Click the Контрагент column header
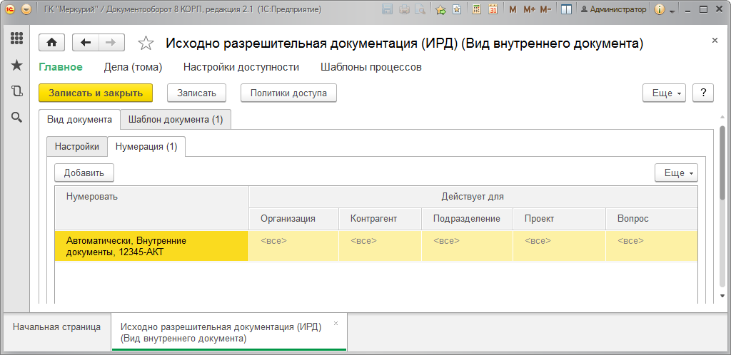The image size is (731, 355). pyautogui.click(x=380, y=219)
